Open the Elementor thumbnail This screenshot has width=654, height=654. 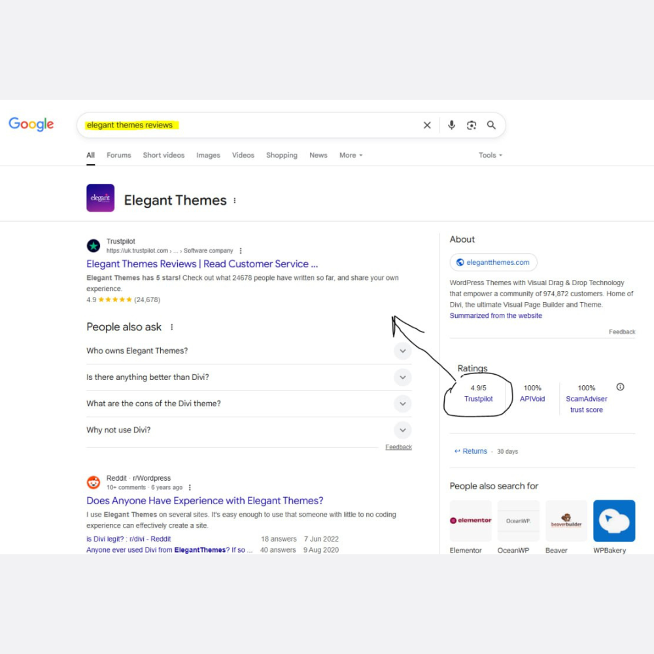pos(470,521)
